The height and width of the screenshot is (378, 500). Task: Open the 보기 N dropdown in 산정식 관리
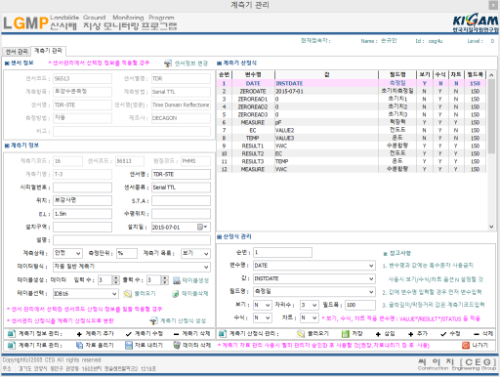268,305
